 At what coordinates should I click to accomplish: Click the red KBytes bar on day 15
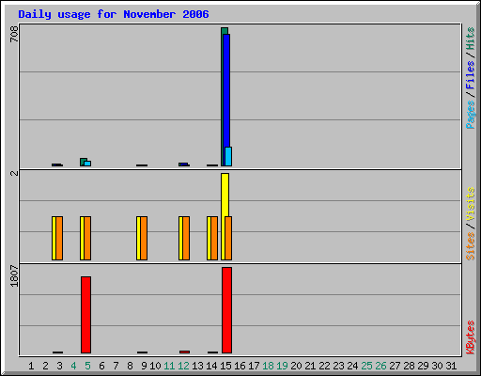[227, 310]
